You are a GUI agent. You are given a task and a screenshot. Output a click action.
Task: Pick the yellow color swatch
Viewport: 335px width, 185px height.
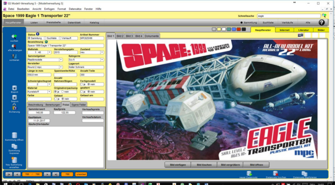pyautogui.click(x=219, y=29)
